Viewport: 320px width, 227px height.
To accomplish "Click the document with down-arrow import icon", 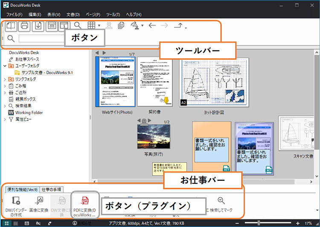I will (x=38, y=26).
